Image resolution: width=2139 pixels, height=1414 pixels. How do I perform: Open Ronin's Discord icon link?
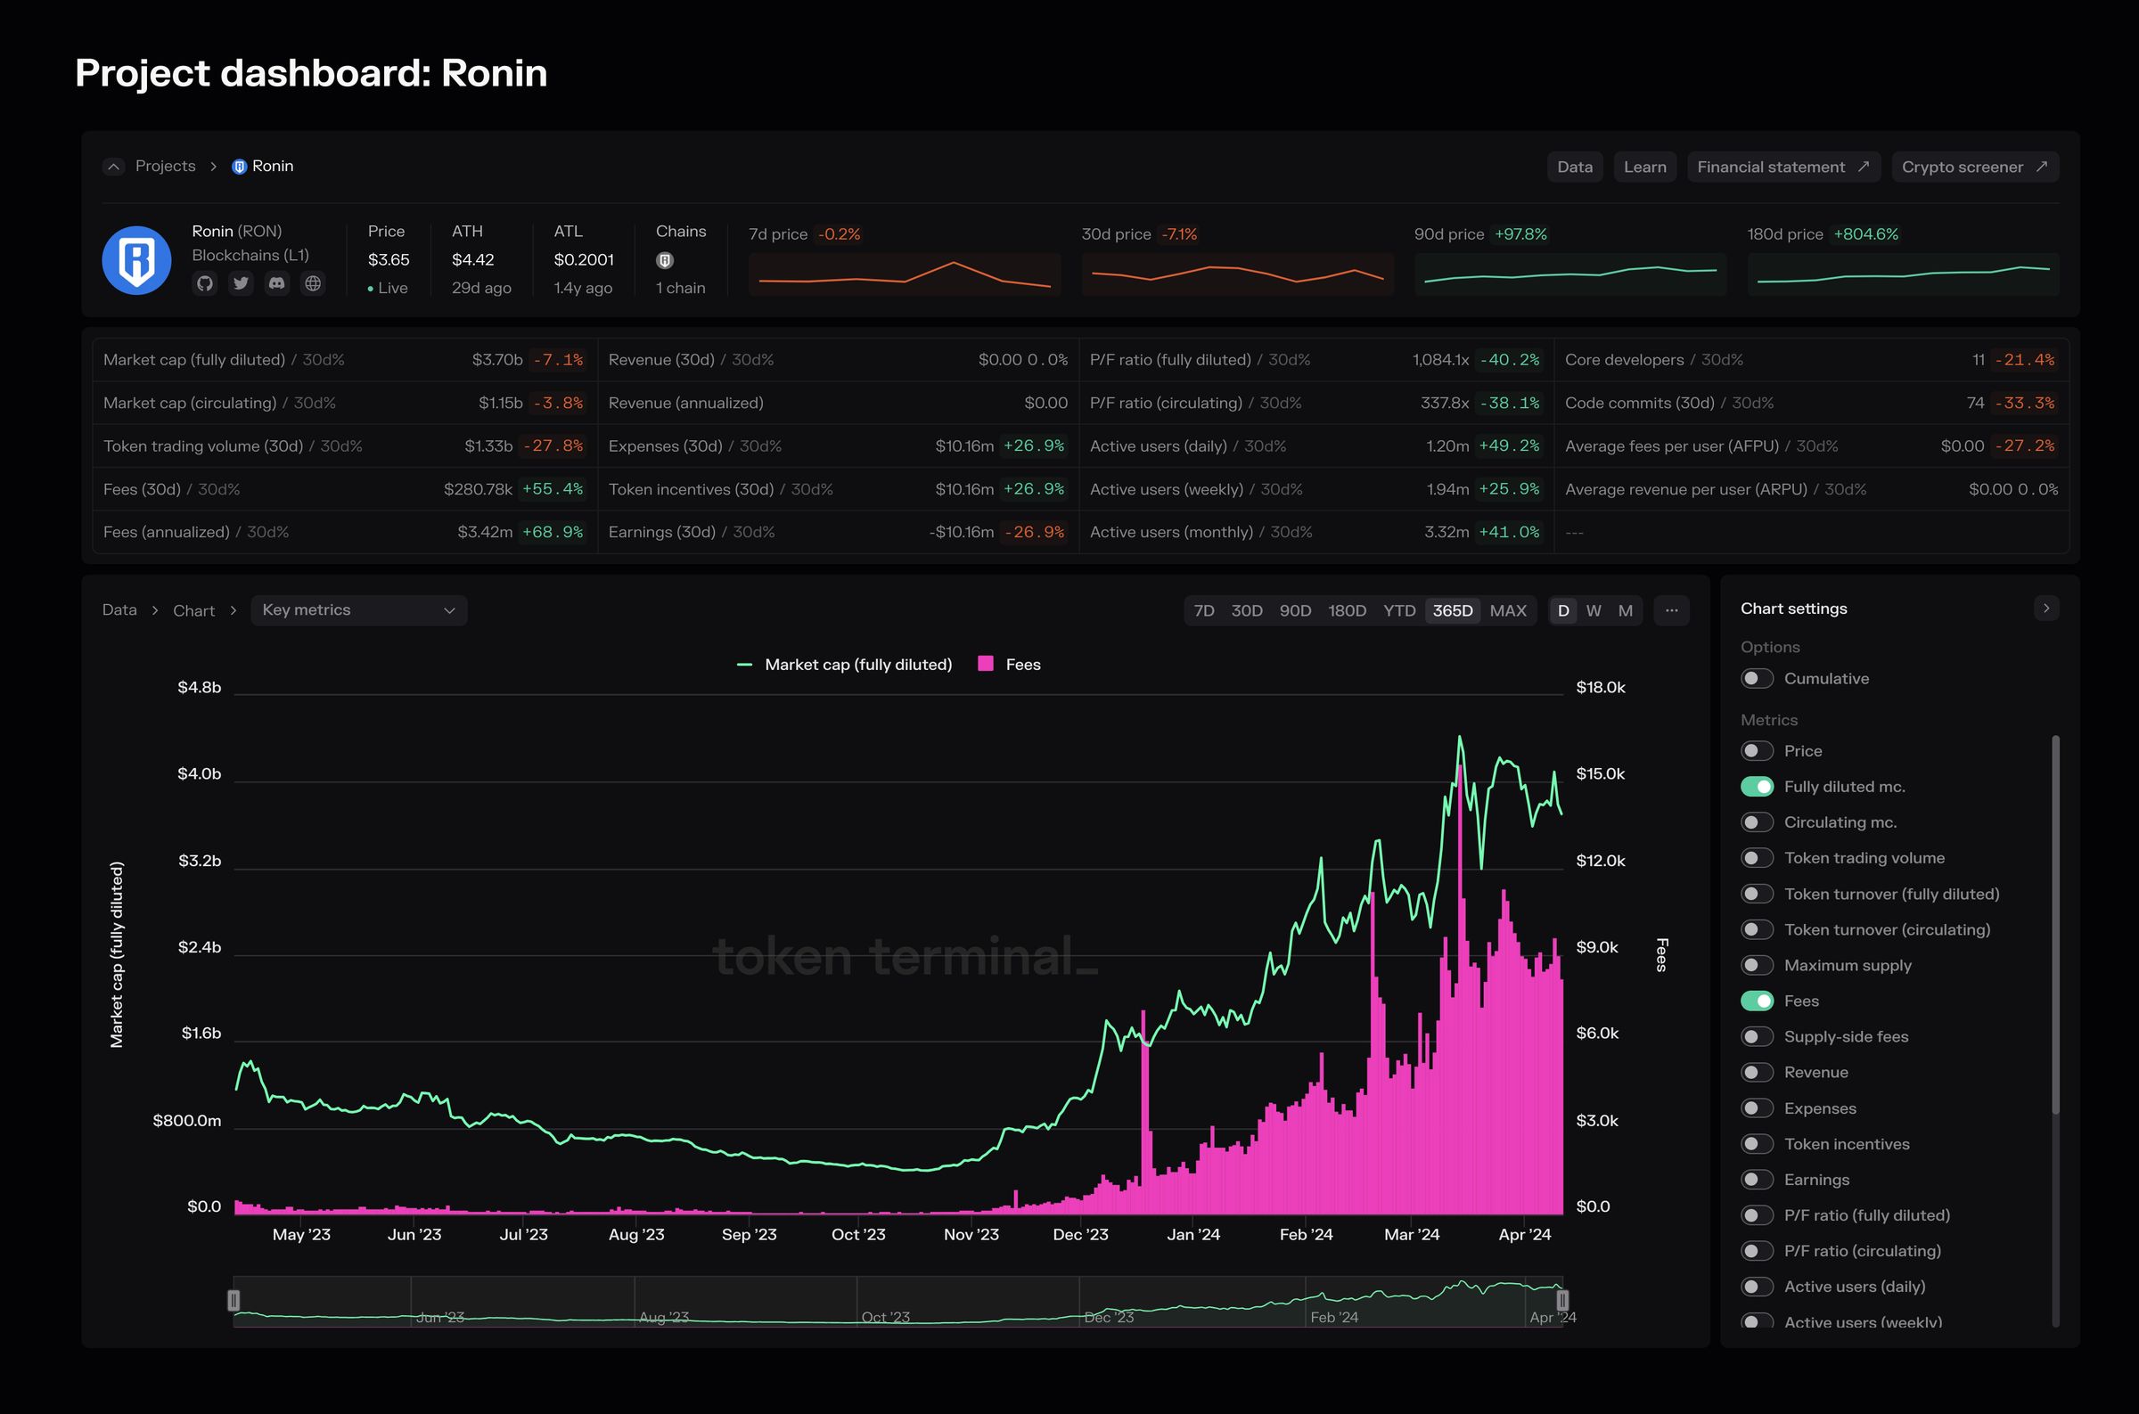(x=277, y=283)
